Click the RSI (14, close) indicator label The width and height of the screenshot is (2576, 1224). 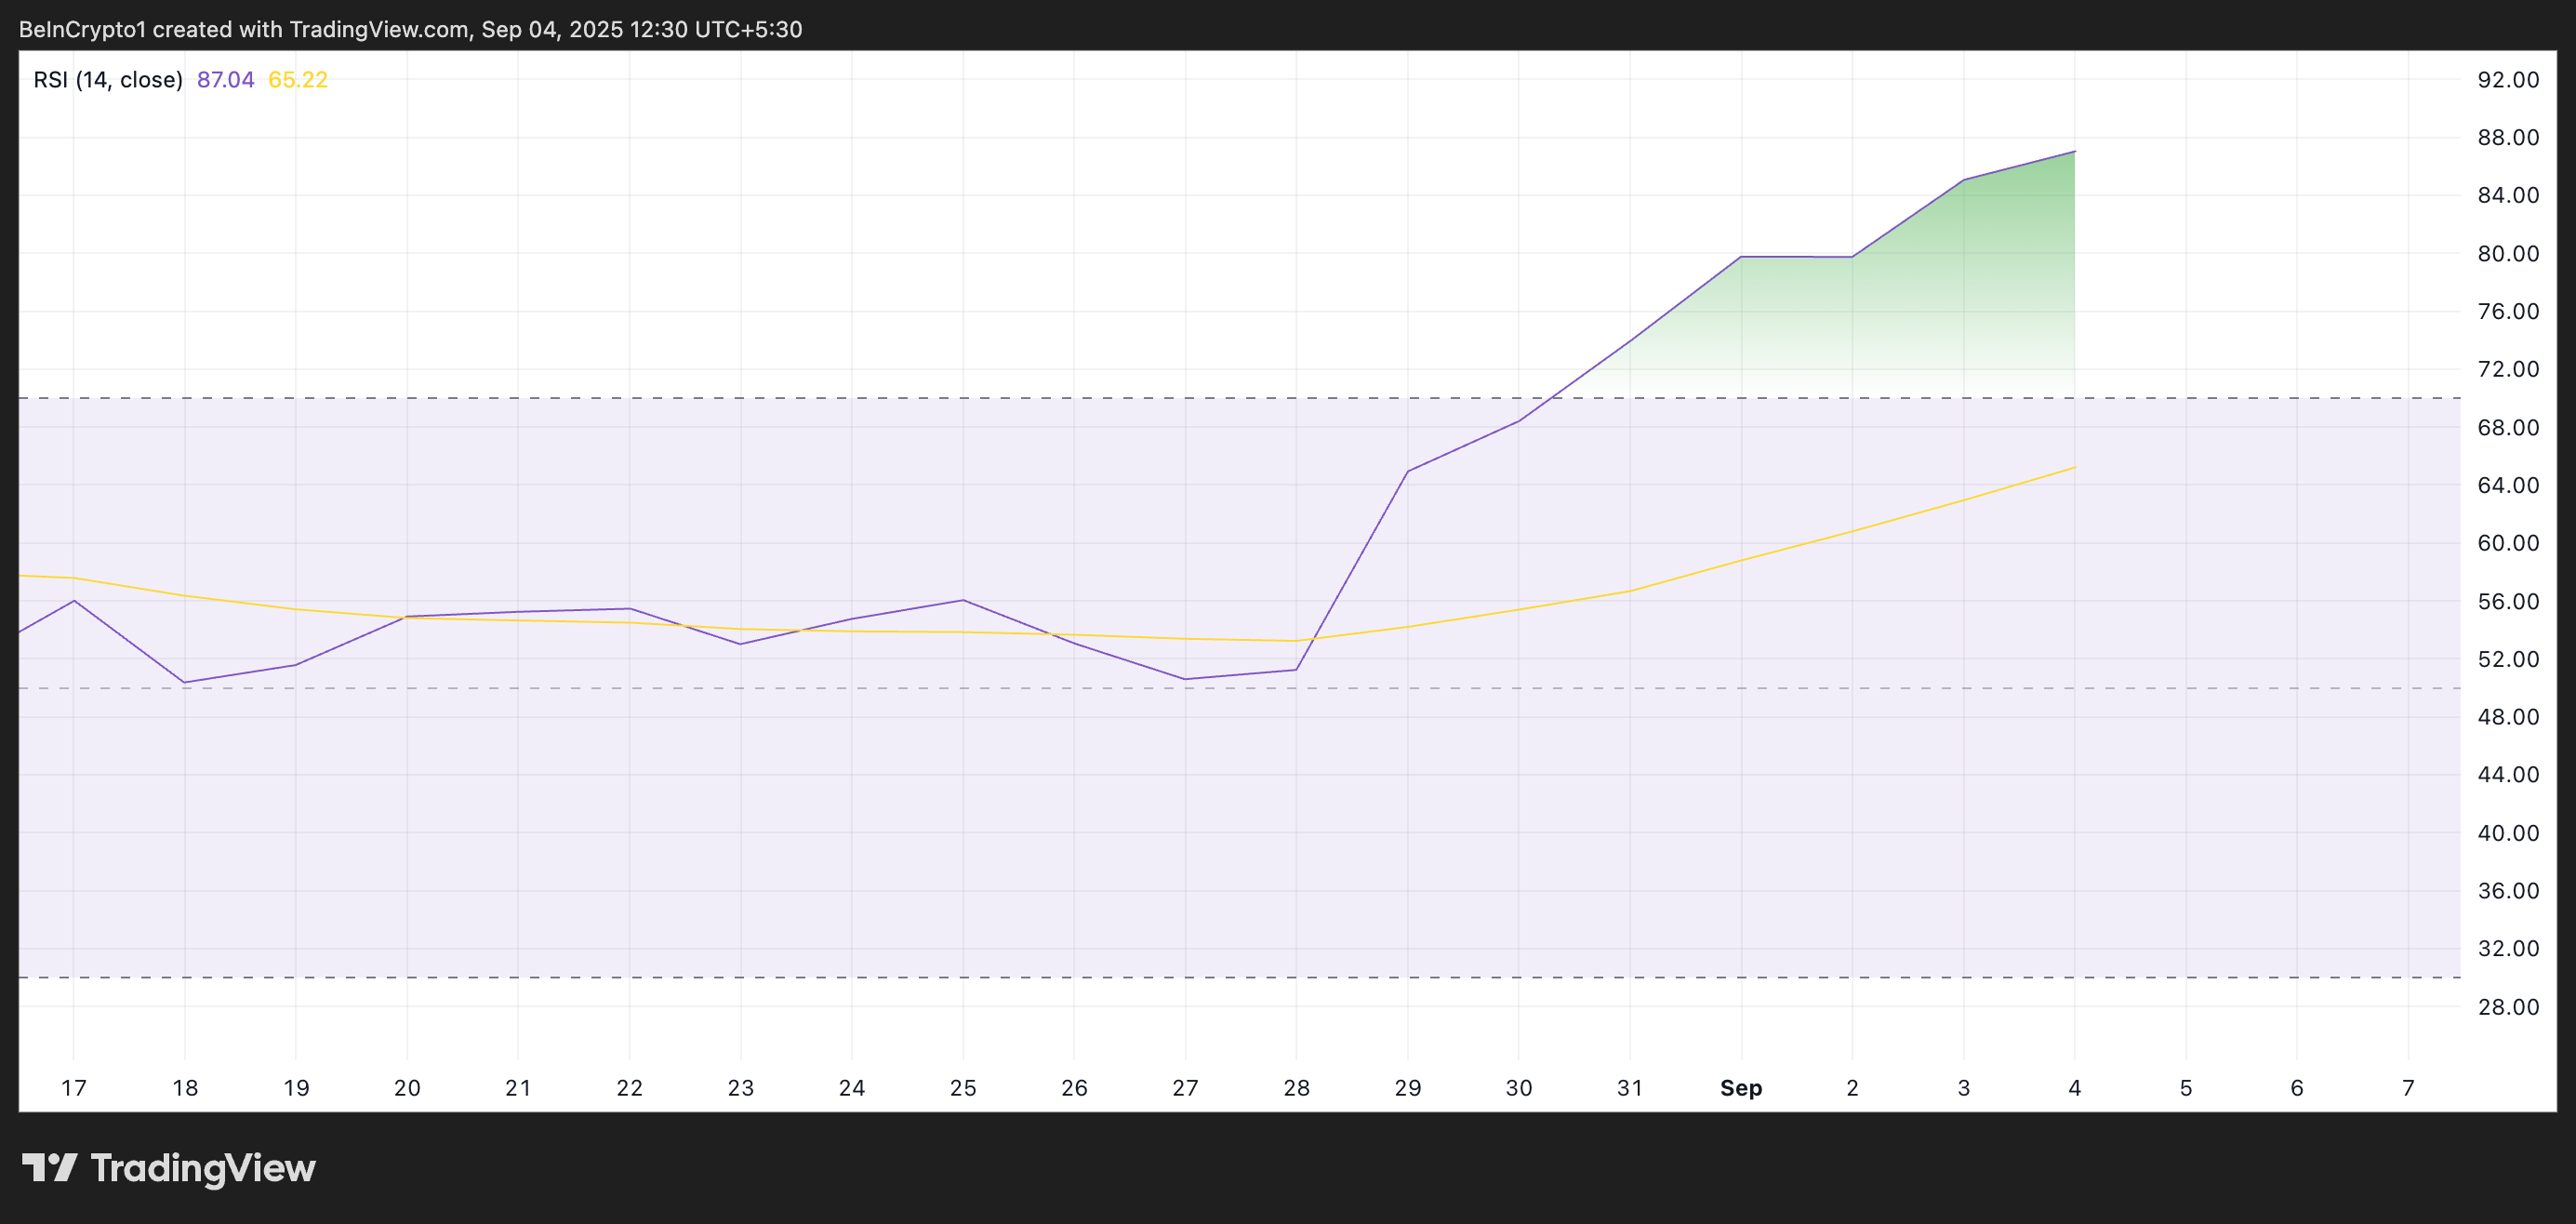pyautogui.click(x=108, y=80)
